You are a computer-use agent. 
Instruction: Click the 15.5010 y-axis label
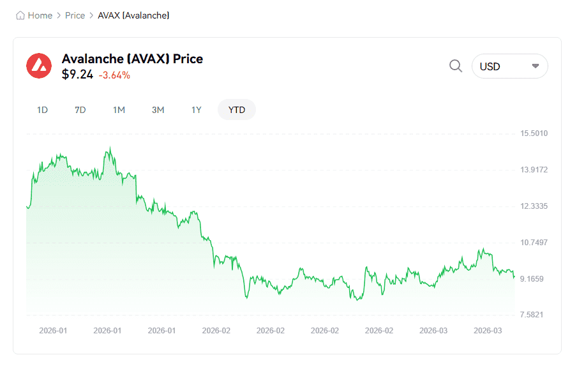(534, 133)
